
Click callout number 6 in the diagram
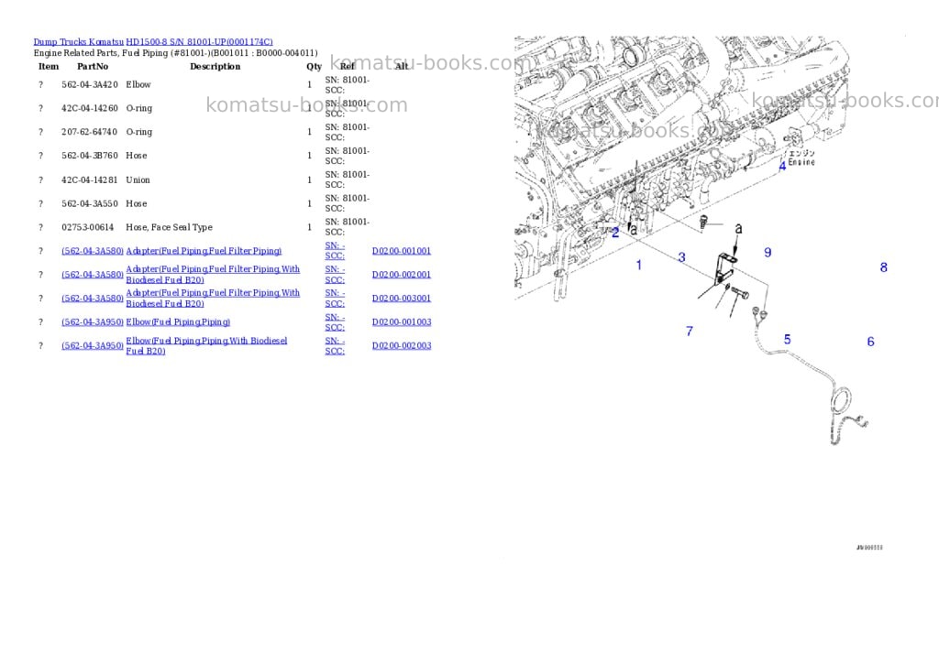(871, 342)
